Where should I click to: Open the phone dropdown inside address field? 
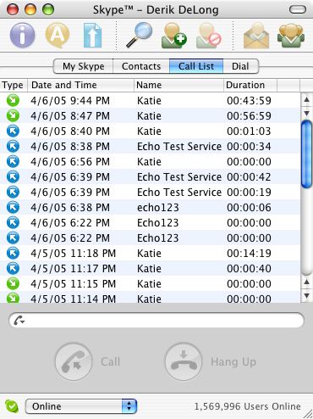pyautogui.click(x=19, y=321)
